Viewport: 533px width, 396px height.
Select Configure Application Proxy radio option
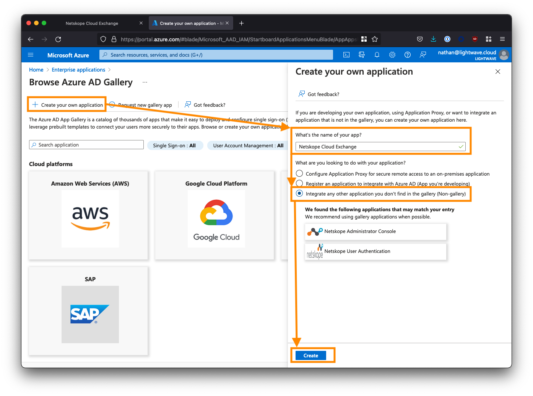[299, 174]
